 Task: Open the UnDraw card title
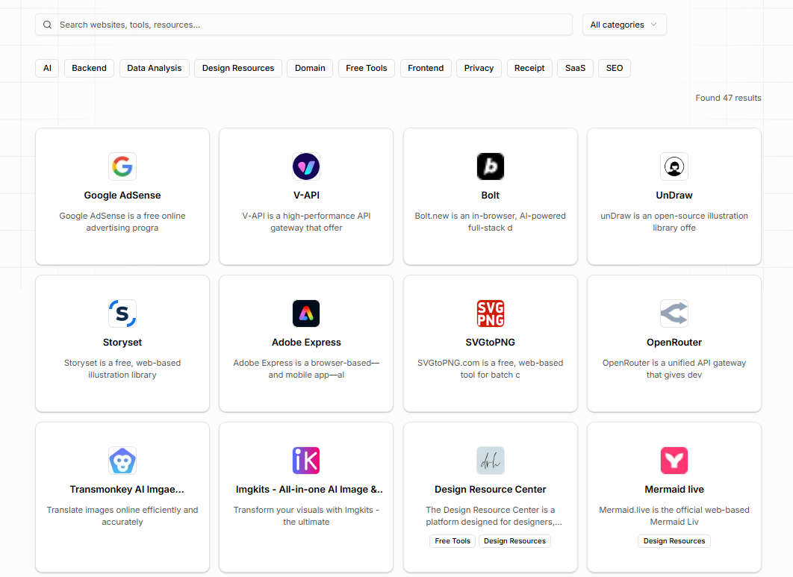[674, 196]
